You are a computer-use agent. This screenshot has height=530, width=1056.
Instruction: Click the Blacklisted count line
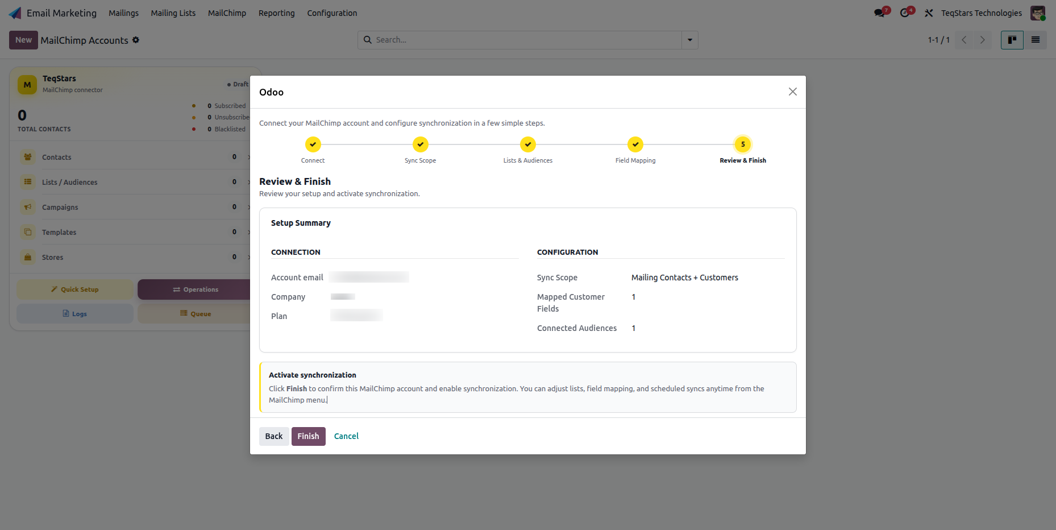226,129
